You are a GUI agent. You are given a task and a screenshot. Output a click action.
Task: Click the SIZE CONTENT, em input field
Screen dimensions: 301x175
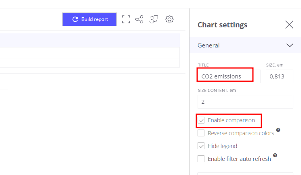(245, 102)
